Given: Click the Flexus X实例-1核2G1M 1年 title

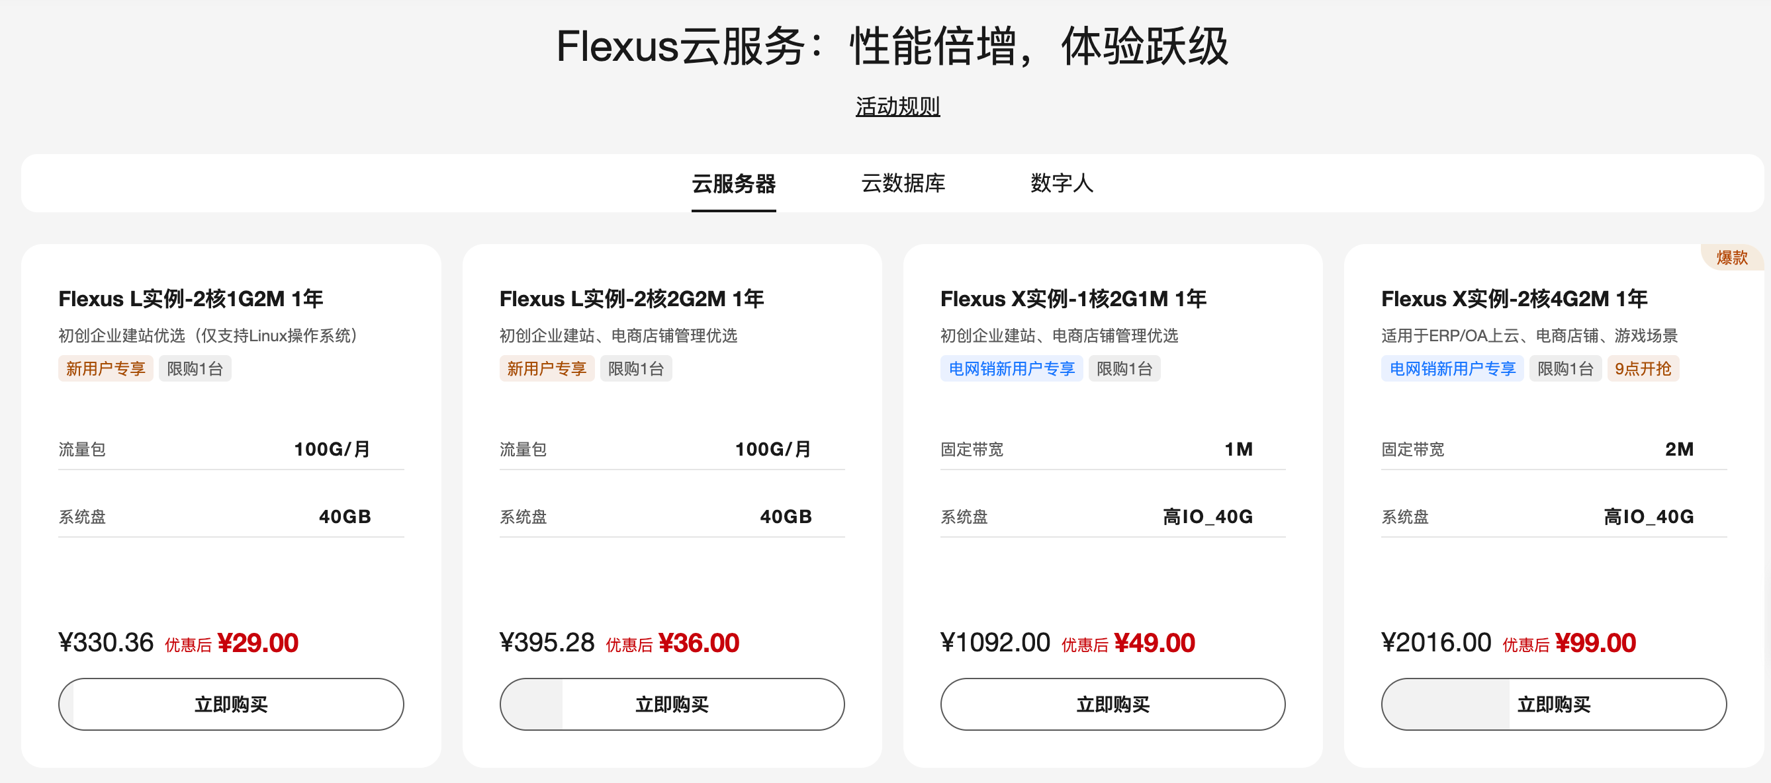Looking at the screenshot, I should click(x=1073, y=299).
